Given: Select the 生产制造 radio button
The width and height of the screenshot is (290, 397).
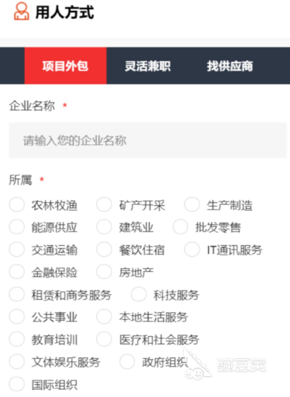Looking at the screenshot, I should [x=192, y=204].
